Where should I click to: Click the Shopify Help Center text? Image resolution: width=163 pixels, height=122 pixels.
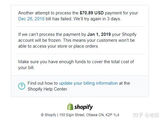coord(48,89)
